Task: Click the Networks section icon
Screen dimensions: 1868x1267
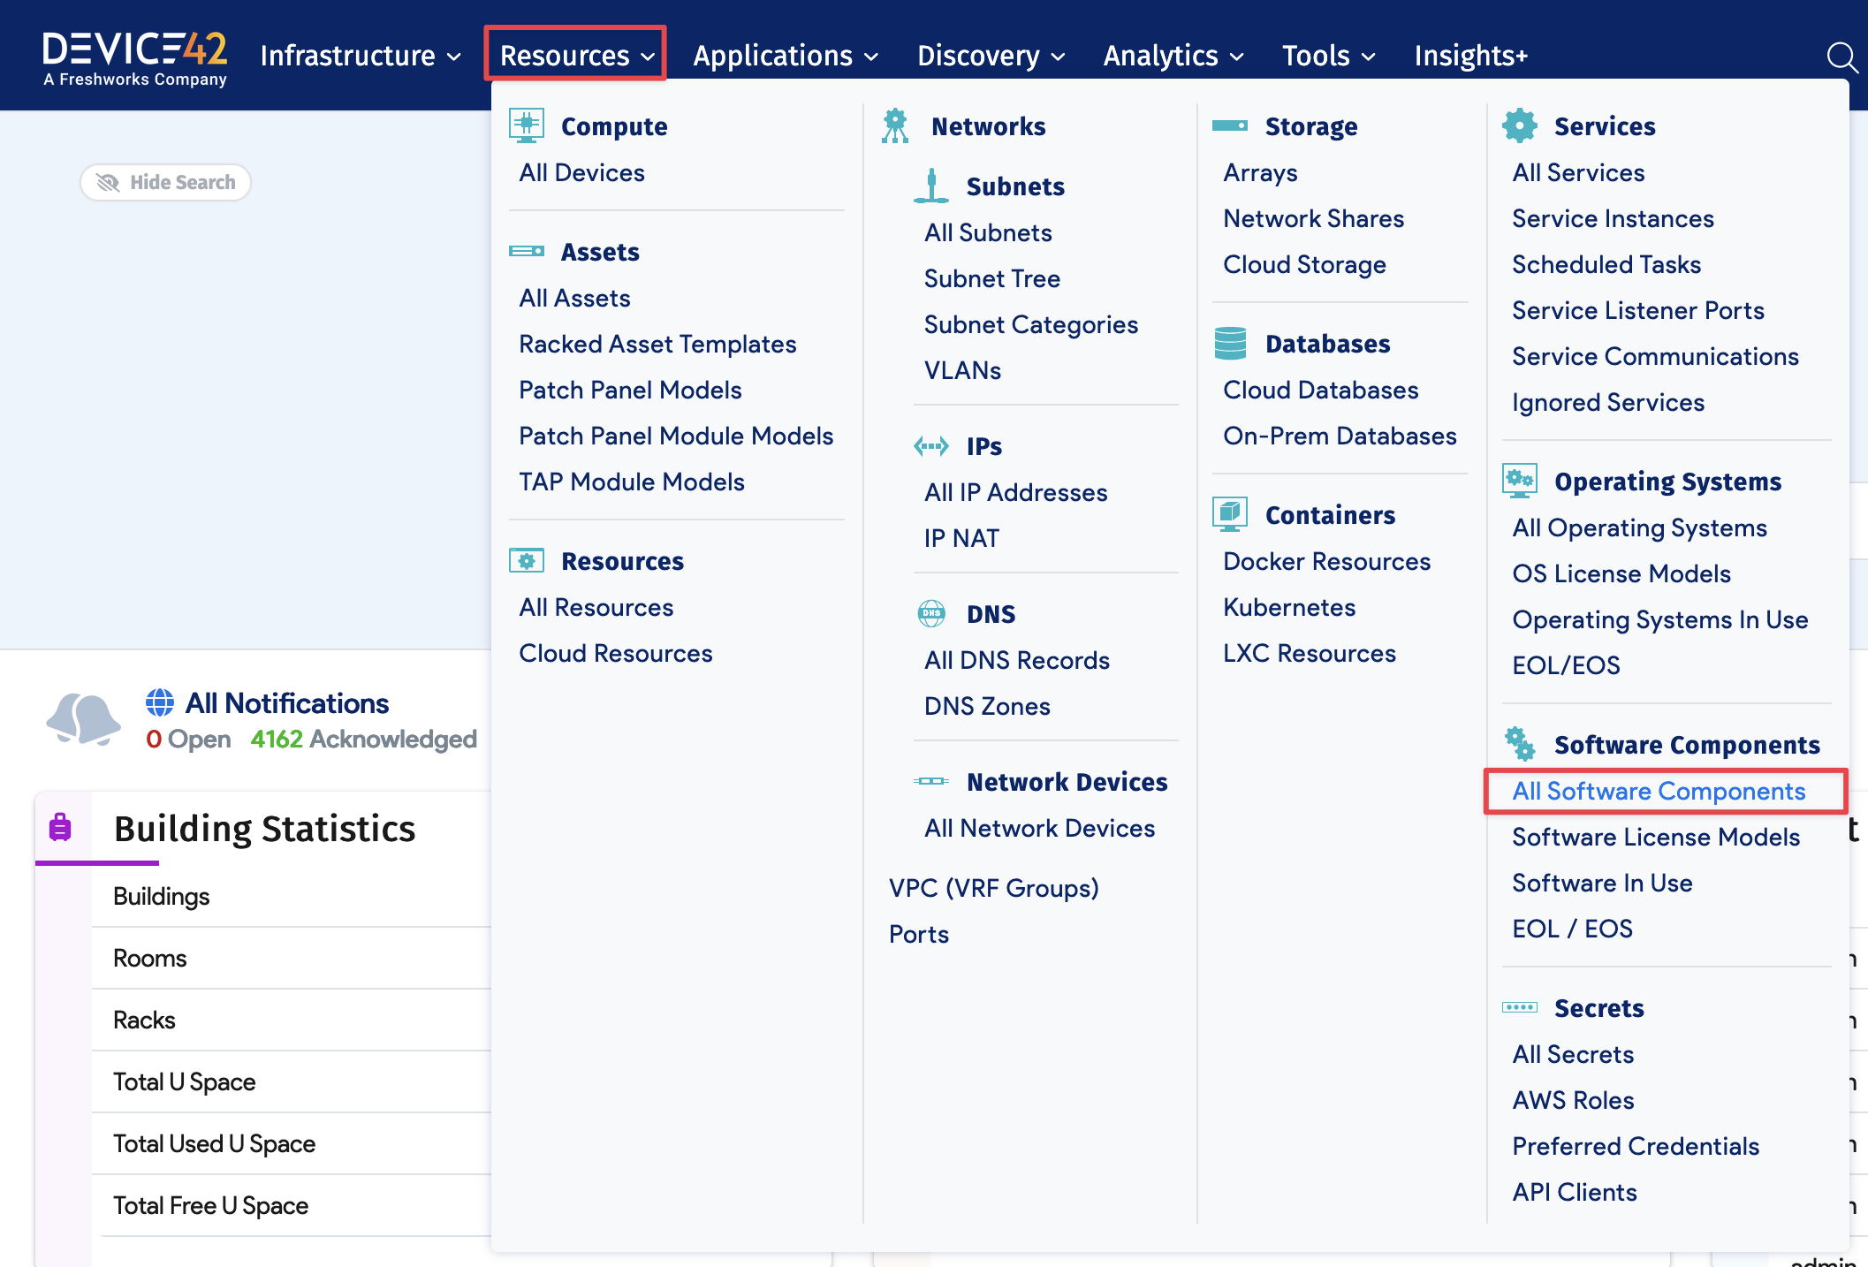Action: pos(896,125)
